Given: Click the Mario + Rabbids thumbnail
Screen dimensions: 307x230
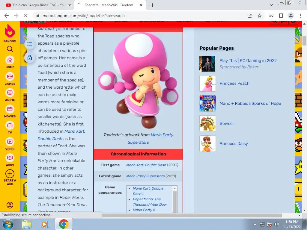Looking at the screenshot, I should click(x=207, y=103).
